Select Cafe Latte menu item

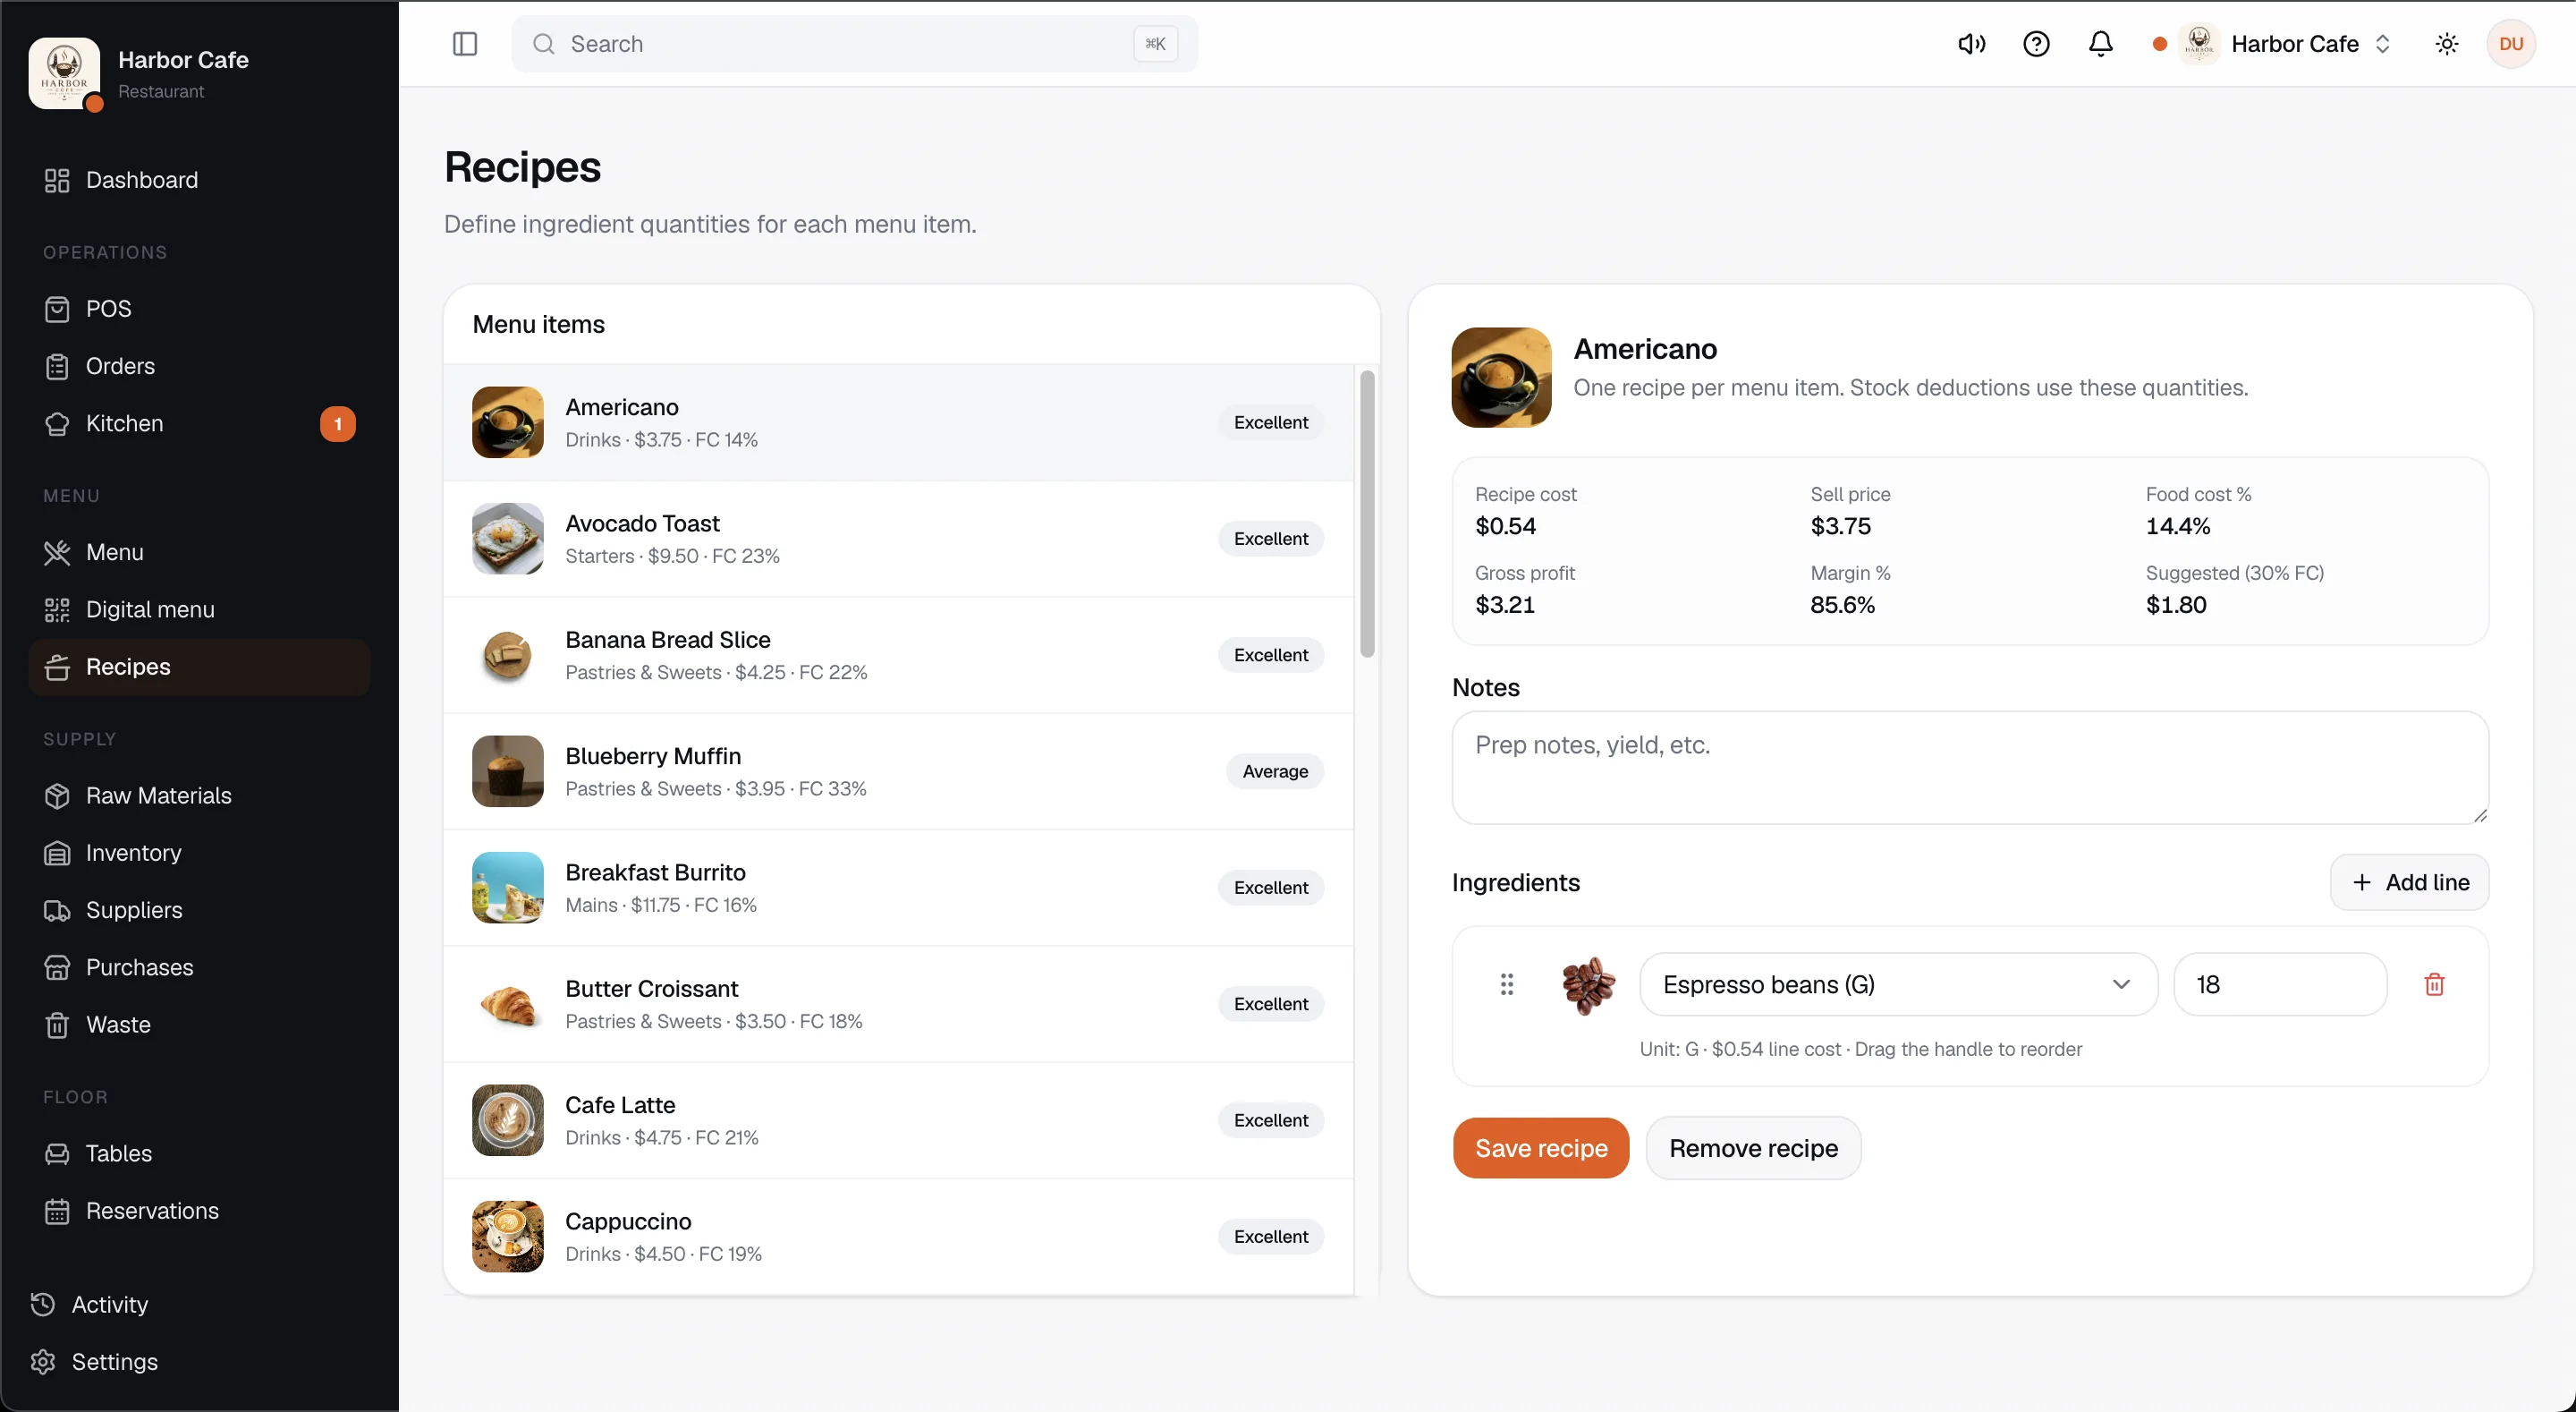click(x=898, y=1121)
